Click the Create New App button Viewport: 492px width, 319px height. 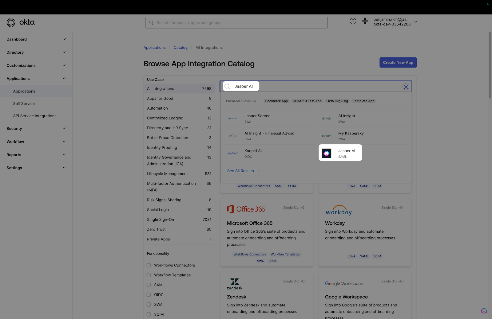398,63
